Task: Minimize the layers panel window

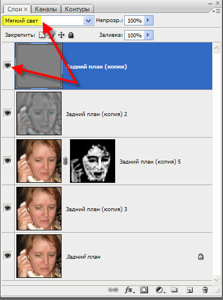Action: [211, 3]
